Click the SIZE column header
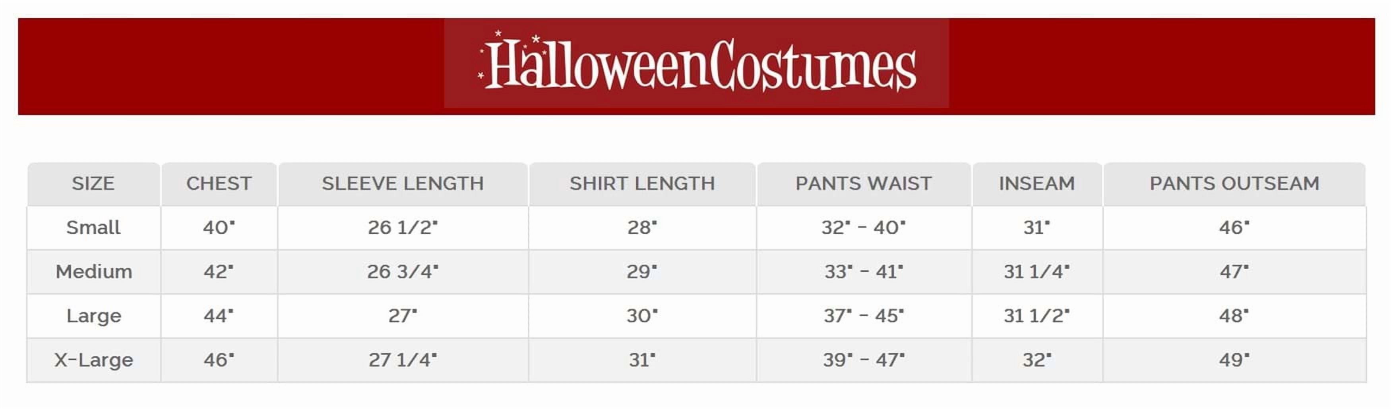 [x=93, y=183]
